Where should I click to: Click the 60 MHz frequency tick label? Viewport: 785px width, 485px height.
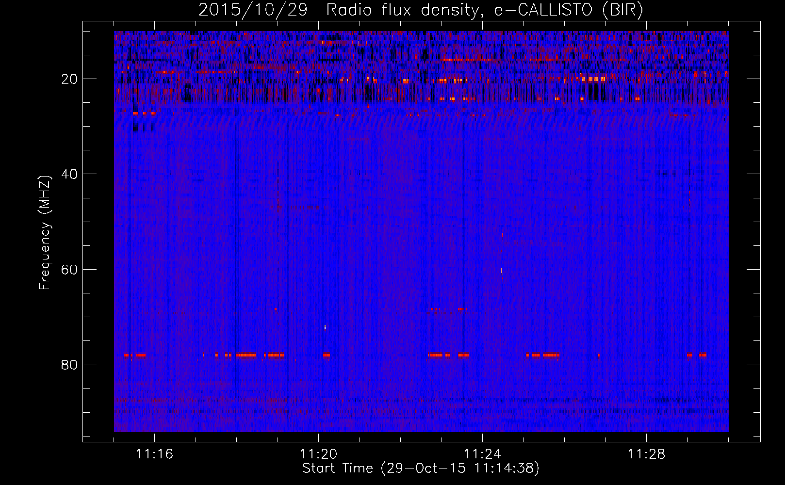tap(69, 270)
